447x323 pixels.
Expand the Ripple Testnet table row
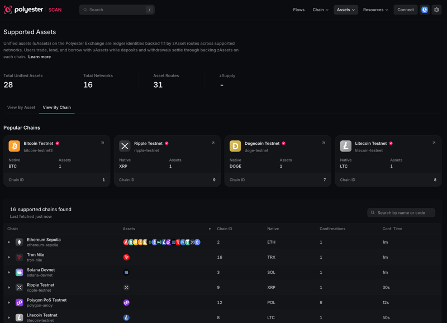[9, 287]
